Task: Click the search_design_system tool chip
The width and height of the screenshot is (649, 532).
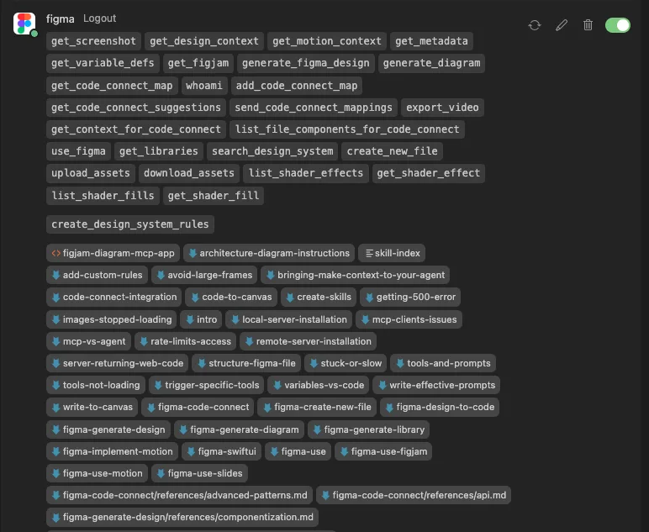Action: pos(272,151)
